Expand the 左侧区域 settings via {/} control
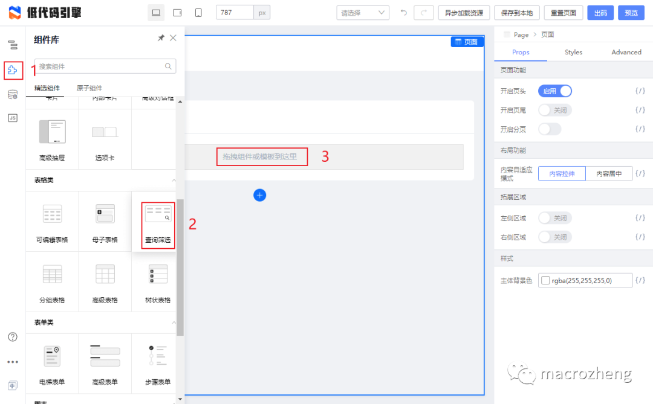This screenshot has width=653, height=404. tap(640, 217)
